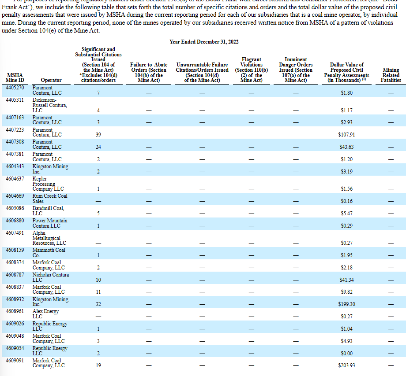This screenshot has width=406, height=376.
Task: Click the Dollar Value of Proposed Civil Penalty header
Action: point(346,72)
